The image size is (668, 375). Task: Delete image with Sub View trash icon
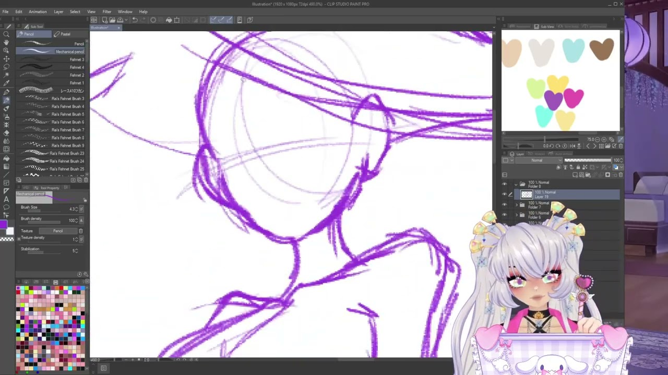tap(621, 146)
